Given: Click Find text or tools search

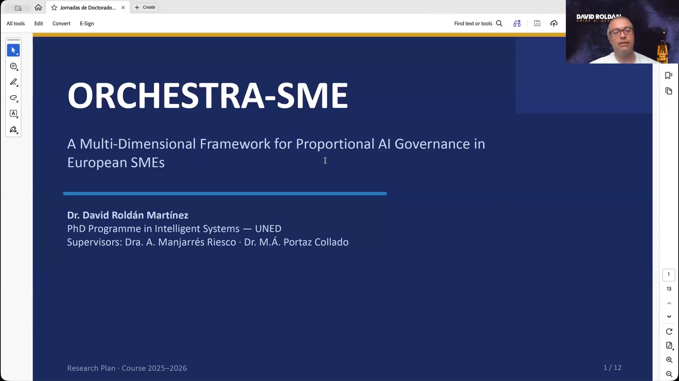Looking at the screenshot, I should (x=478, y=23).
